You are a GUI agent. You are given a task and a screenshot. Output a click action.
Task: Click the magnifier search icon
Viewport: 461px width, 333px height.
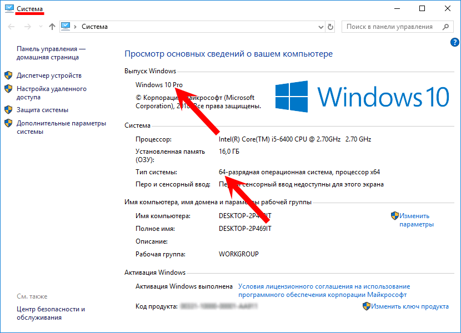[445, 27]
